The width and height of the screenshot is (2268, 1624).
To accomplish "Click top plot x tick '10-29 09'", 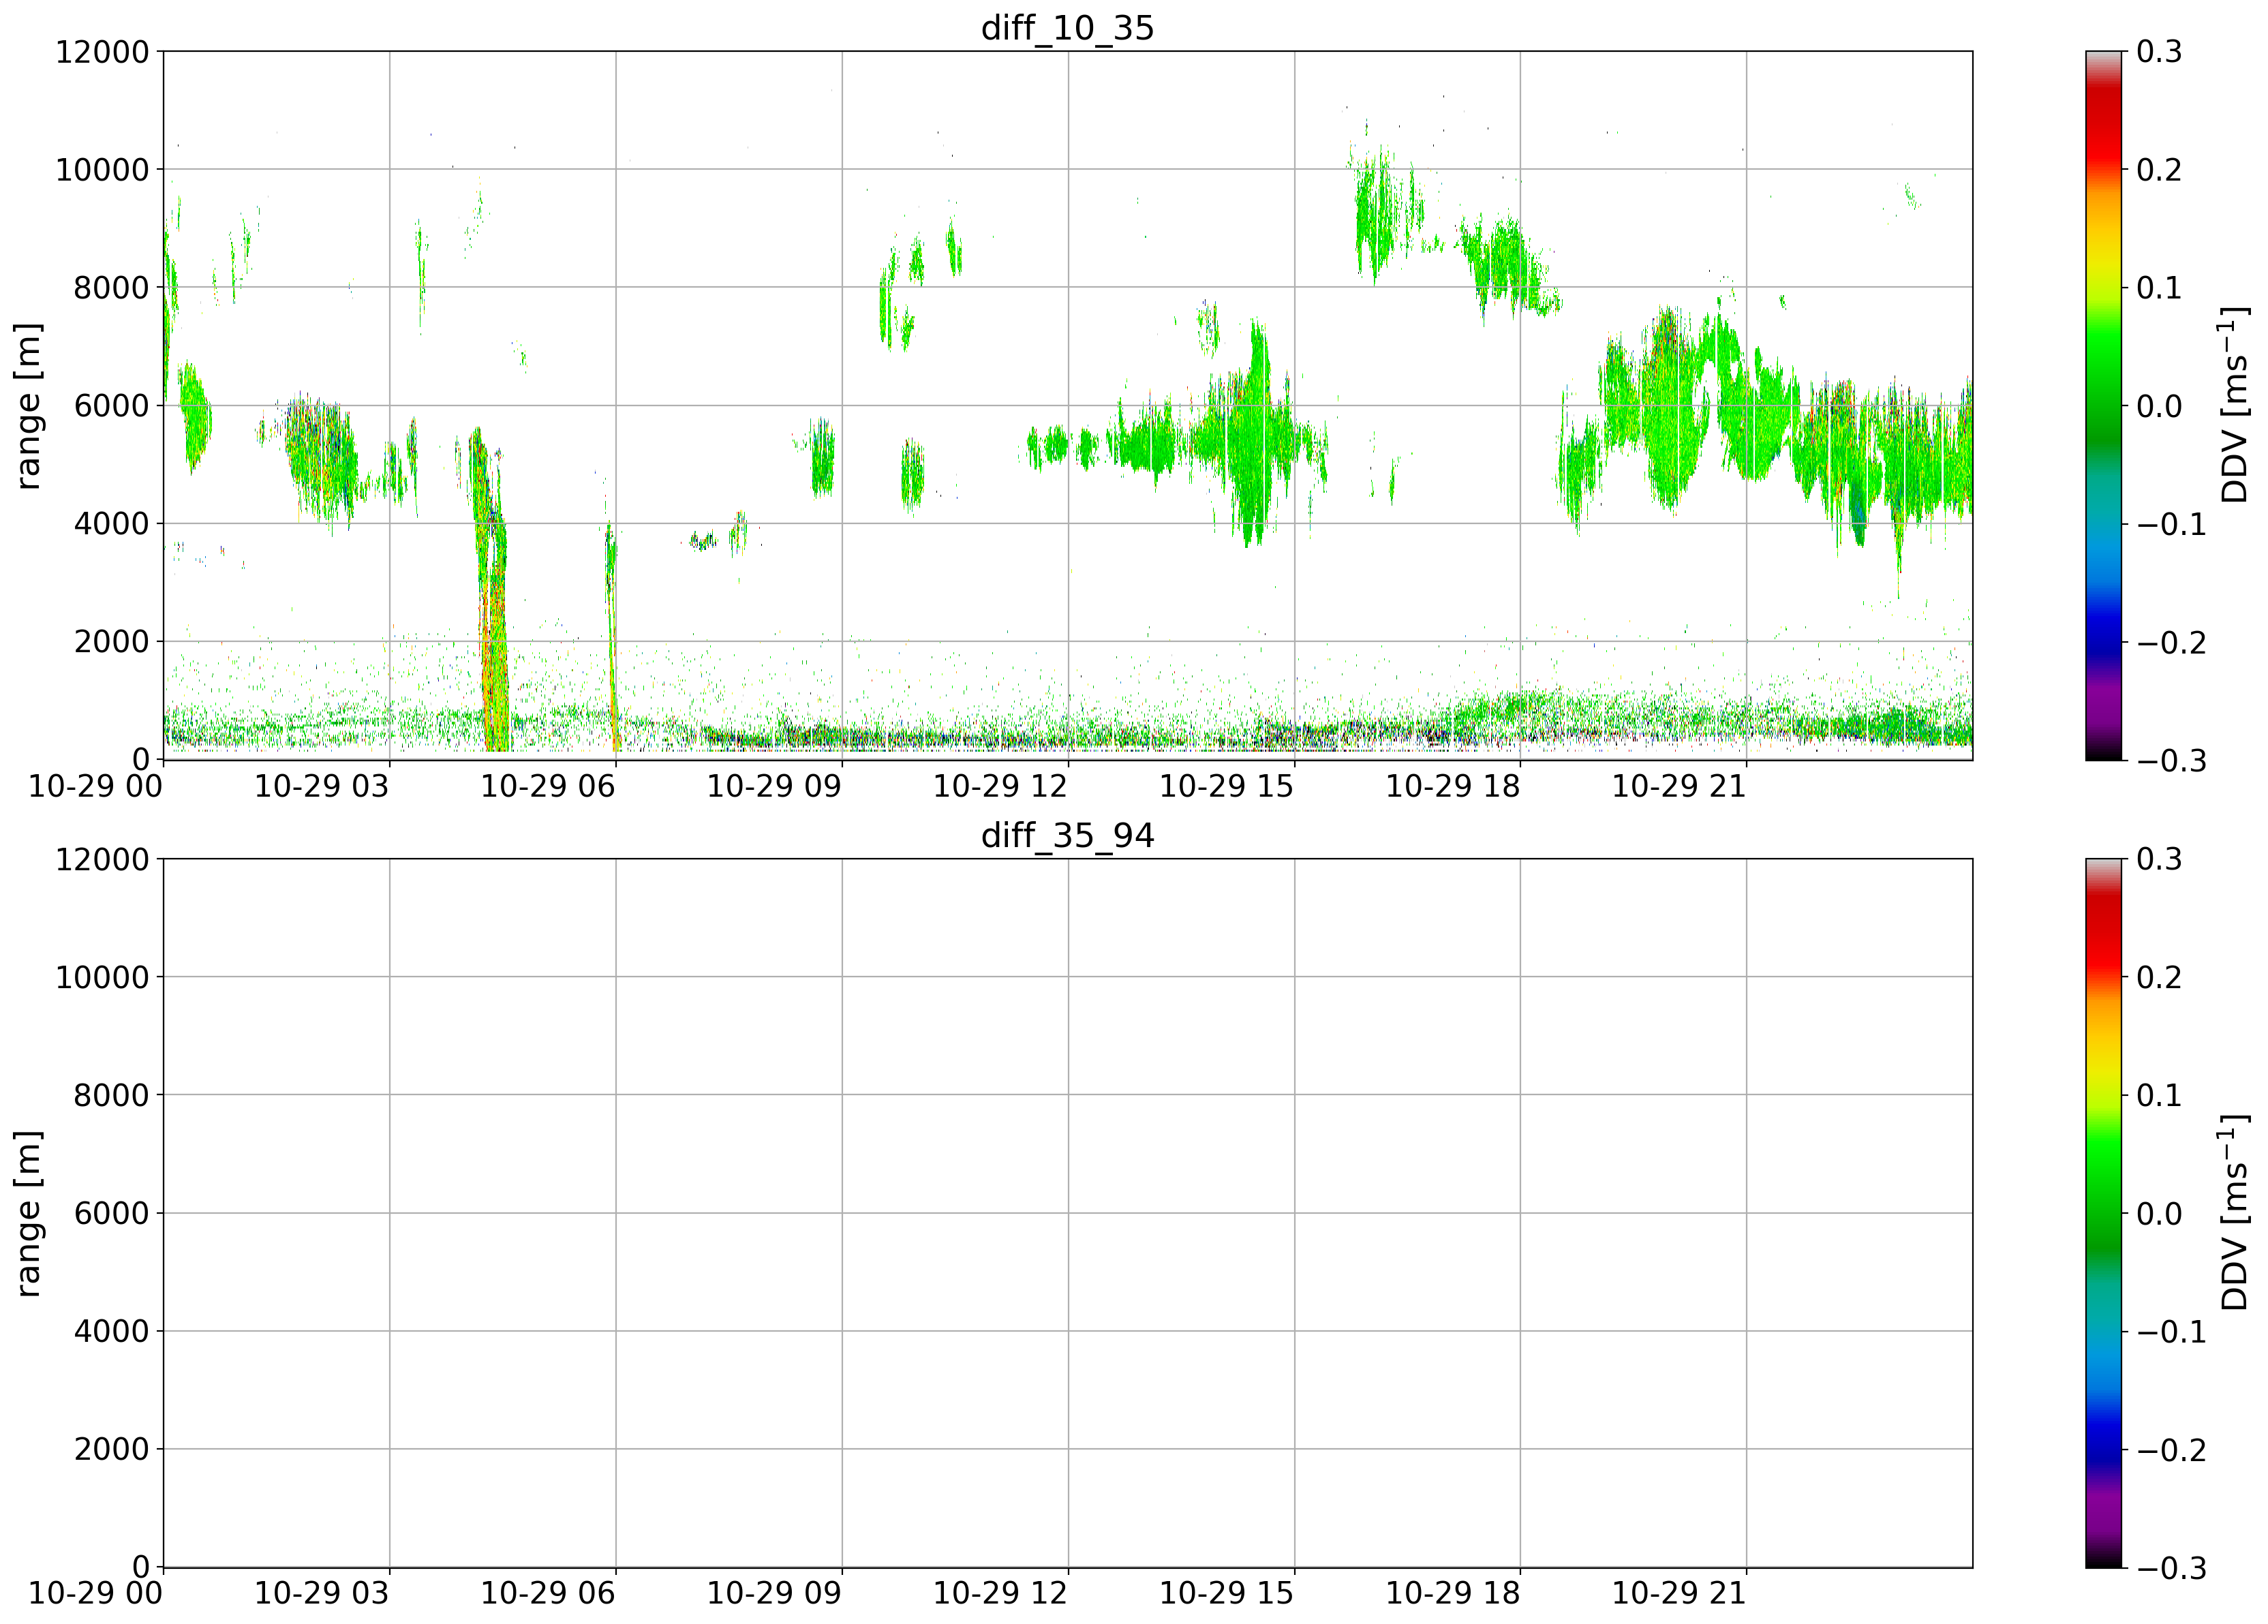I will [x=774, y=786].
